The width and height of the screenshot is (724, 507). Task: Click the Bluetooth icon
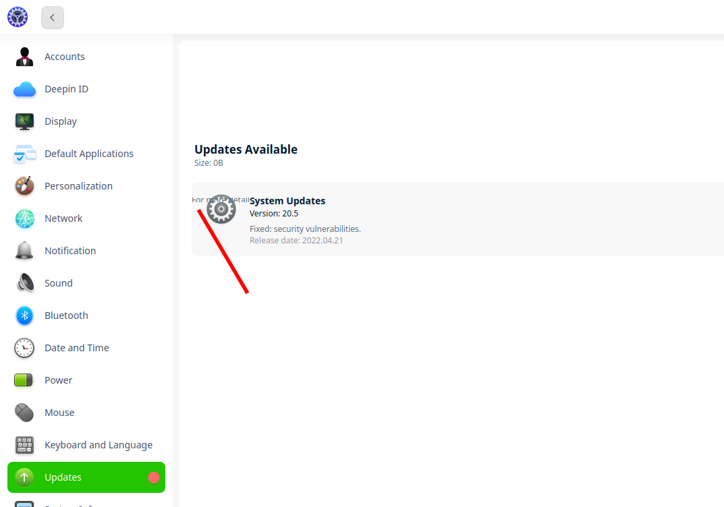[x=24, y=315]
